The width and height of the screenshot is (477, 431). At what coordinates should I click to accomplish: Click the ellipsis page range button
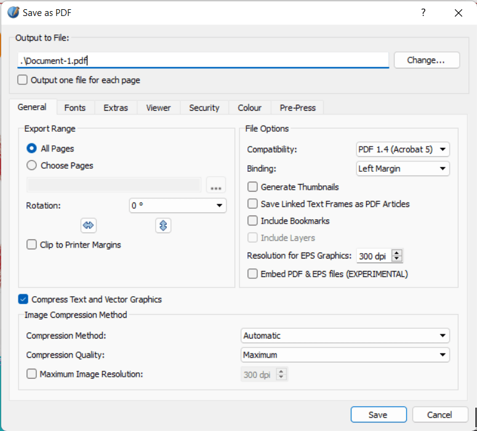pyautogui.click(x=216, y=185)
